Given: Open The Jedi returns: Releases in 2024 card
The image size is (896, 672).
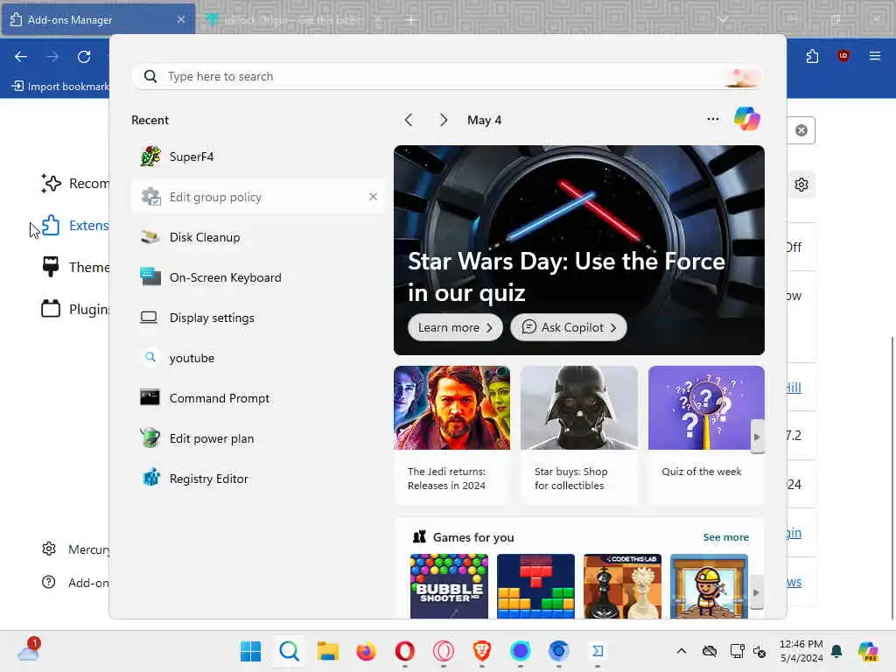Looking at the screenshot, I should pyautogui.click(x=451, y=436).
